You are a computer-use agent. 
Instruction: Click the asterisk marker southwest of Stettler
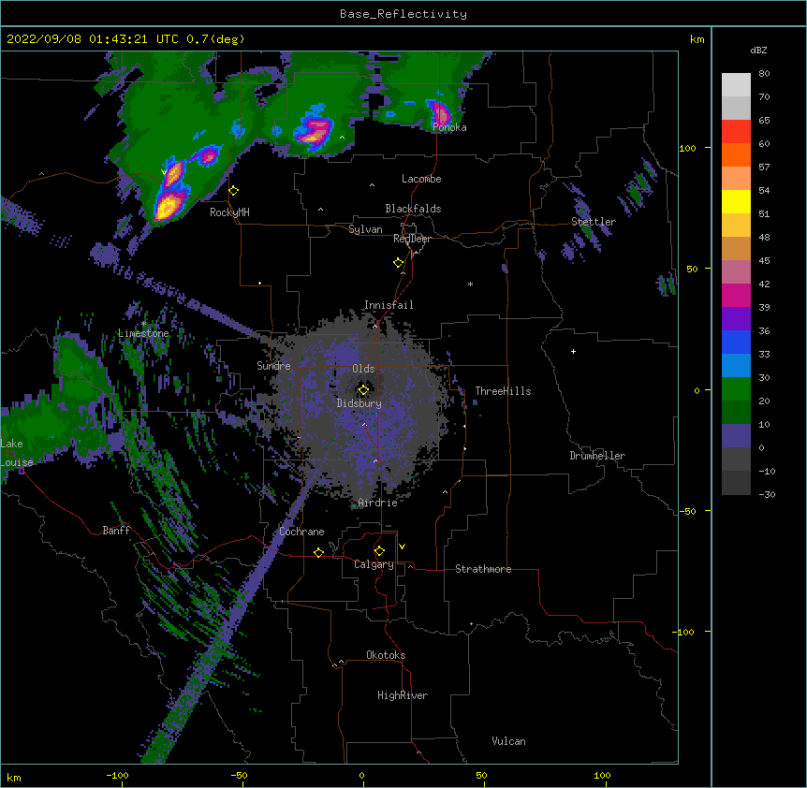pos(470,284)
